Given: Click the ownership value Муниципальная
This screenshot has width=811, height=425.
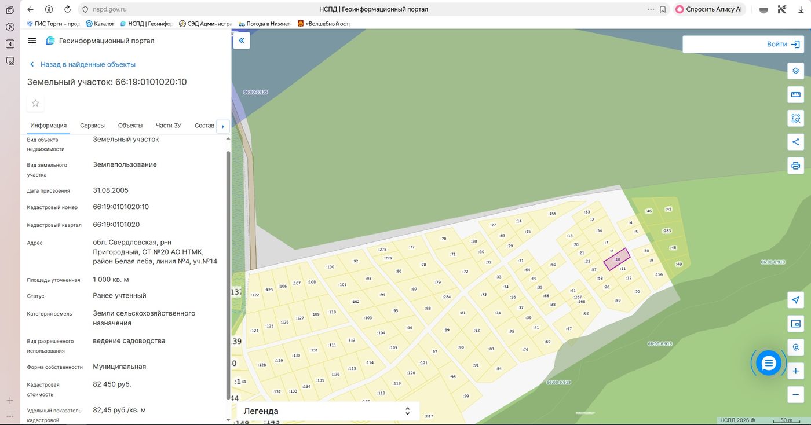Looking at the screenshot, I should [x=119, y=367].
